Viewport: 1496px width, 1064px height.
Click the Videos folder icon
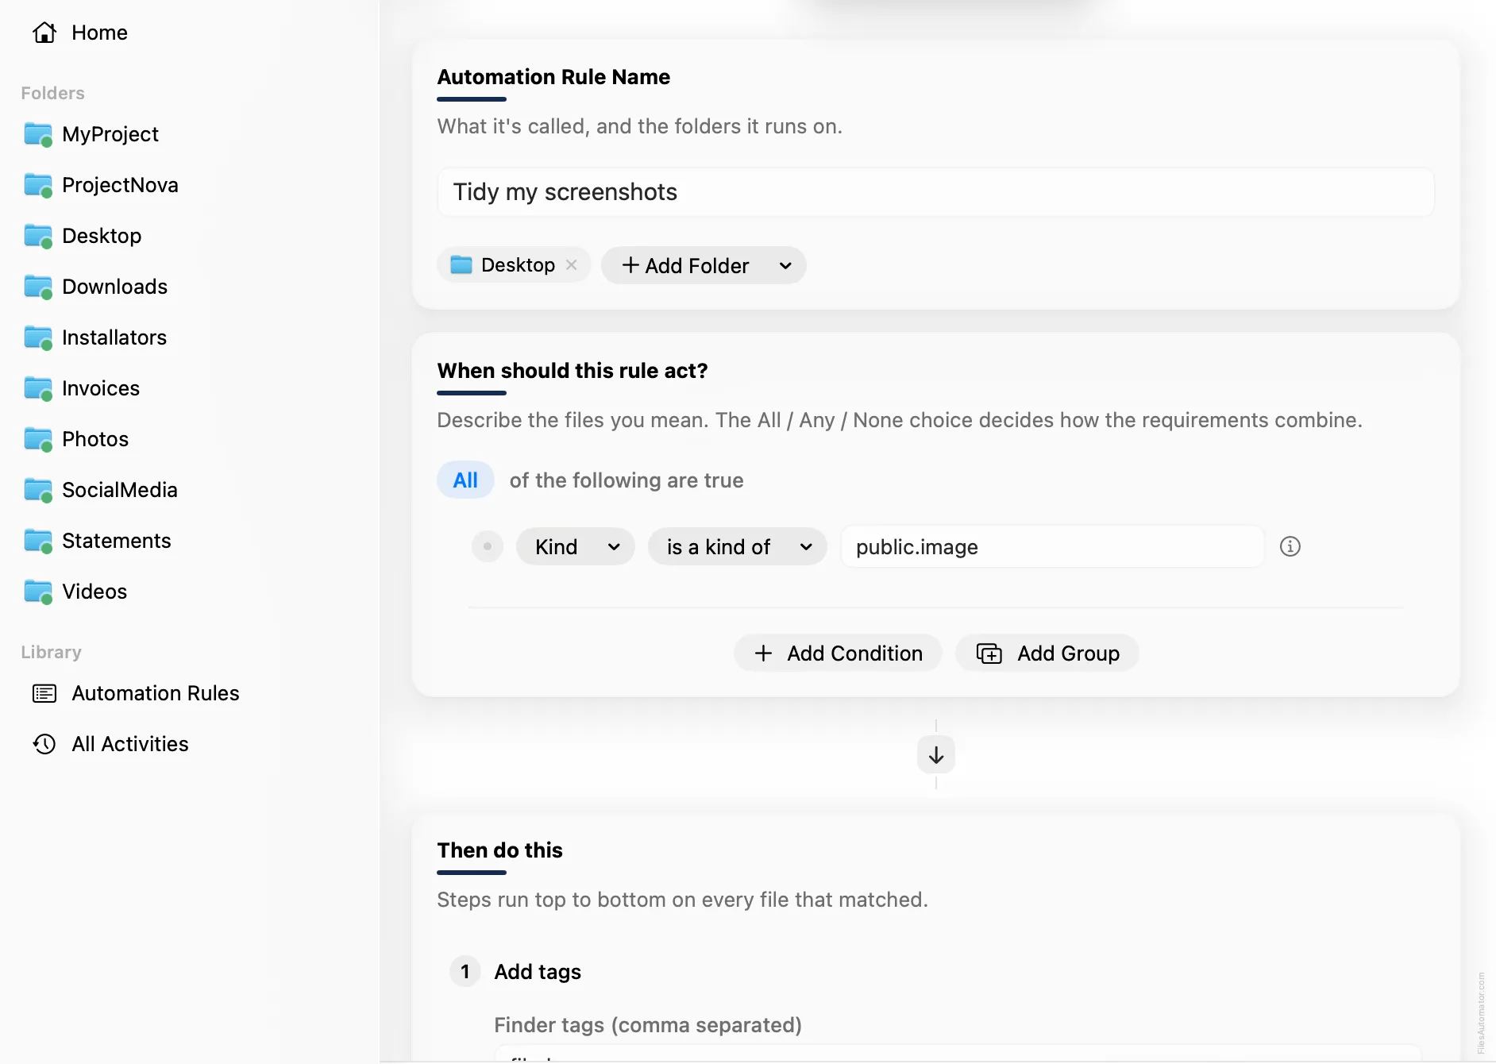[38, 592]
